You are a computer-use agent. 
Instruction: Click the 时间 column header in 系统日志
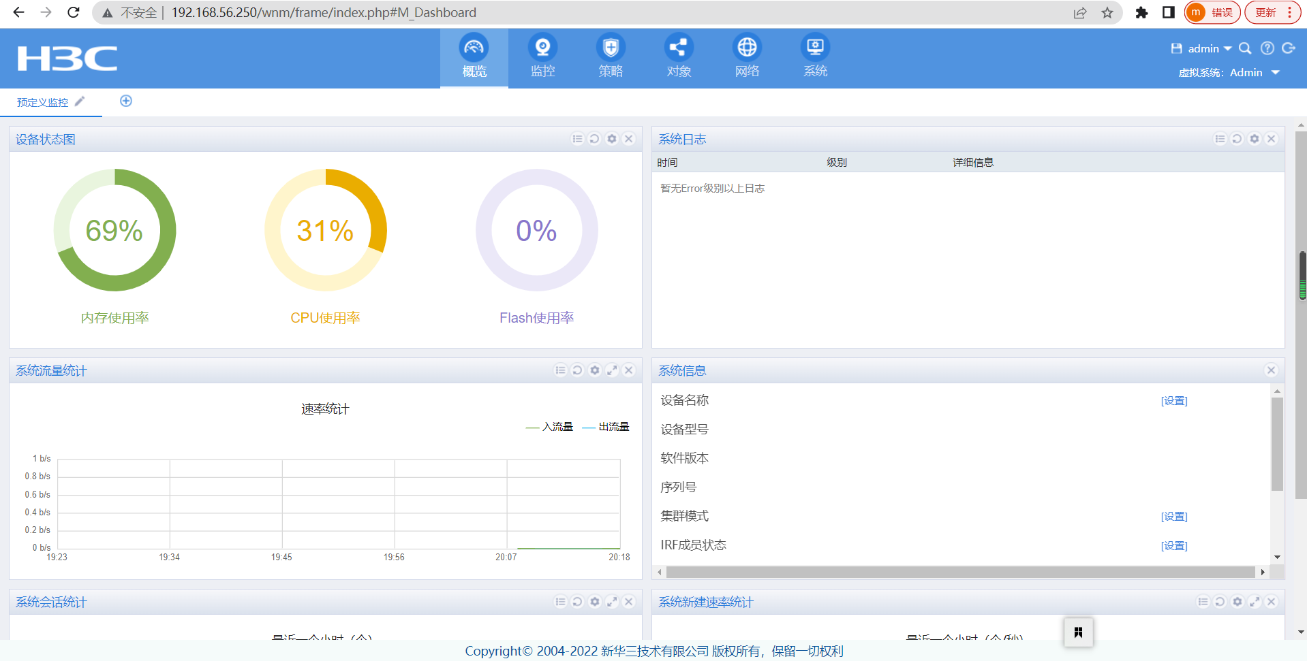(667, 163)
